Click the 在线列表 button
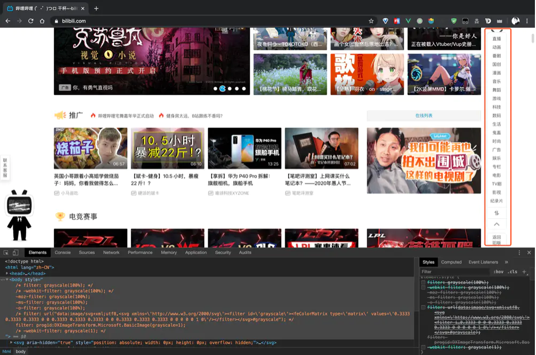 click(x=424, y=116)
